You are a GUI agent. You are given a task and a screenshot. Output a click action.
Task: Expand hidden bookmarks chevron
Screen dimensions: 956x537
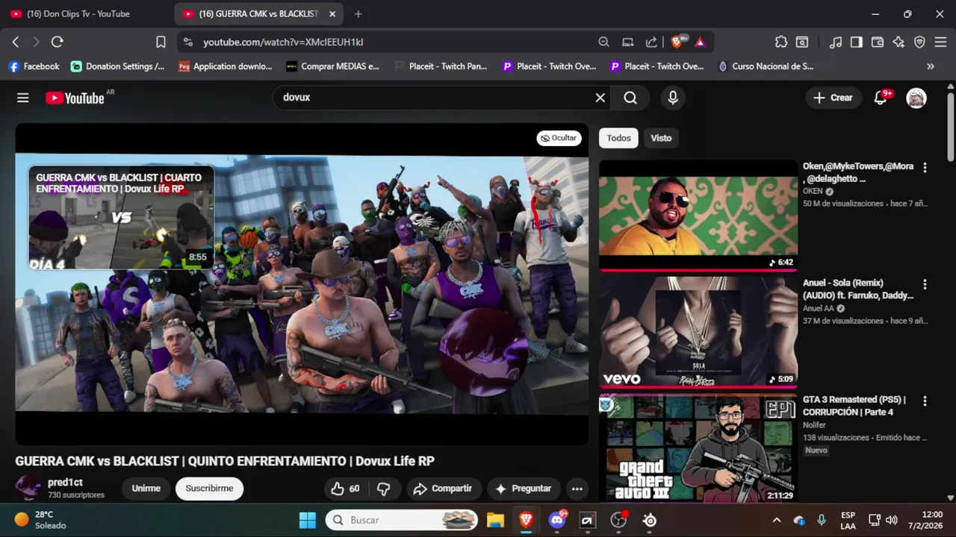[931, 66]
